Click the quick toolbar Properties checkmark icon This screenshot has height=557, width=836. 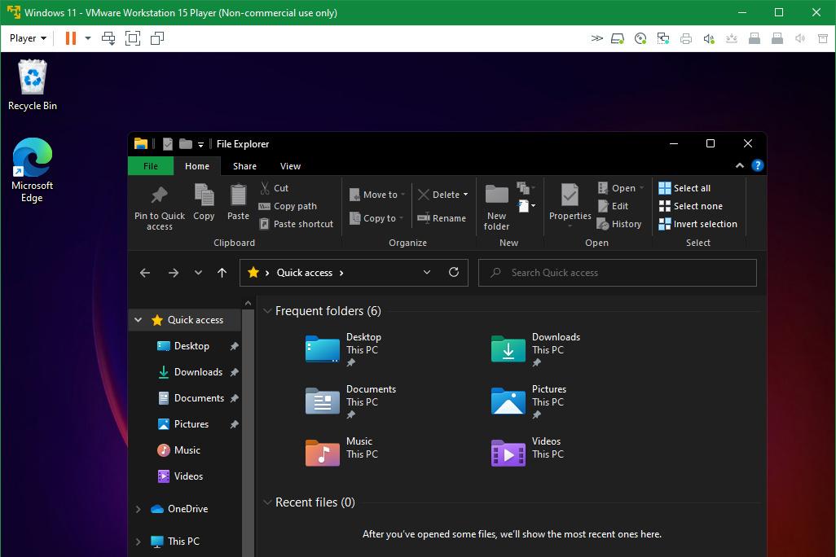pos(168,144)
